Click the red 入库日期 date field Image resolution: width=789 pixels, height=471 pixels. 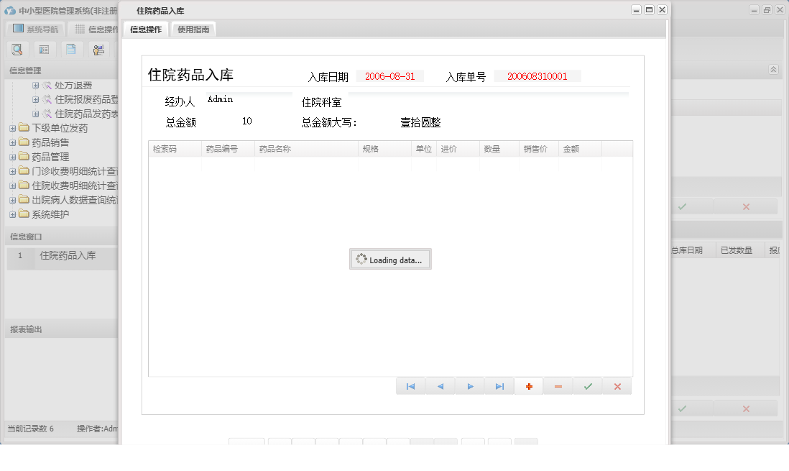[x=389, y=75]
